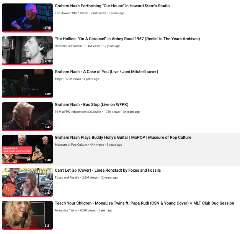Go to the MonaLisa Twins channel name

coord(66,210)
